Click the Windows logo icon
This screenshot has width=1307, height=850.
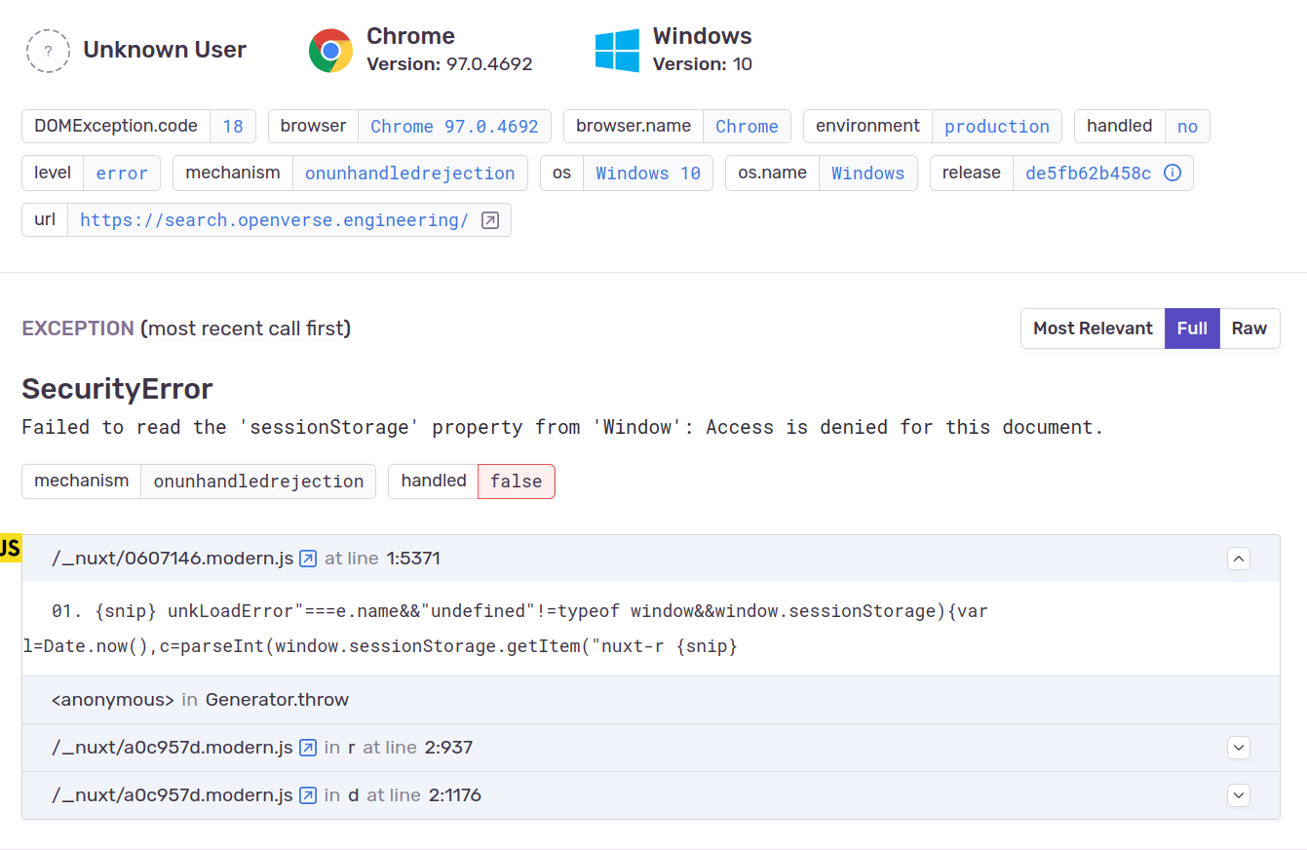pyautogui.click(x=616, y=49)
